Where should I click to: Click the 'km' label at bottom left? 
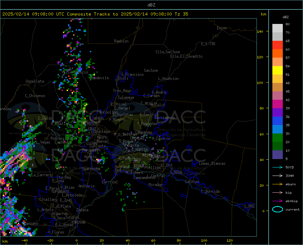(x=5, y=241)
